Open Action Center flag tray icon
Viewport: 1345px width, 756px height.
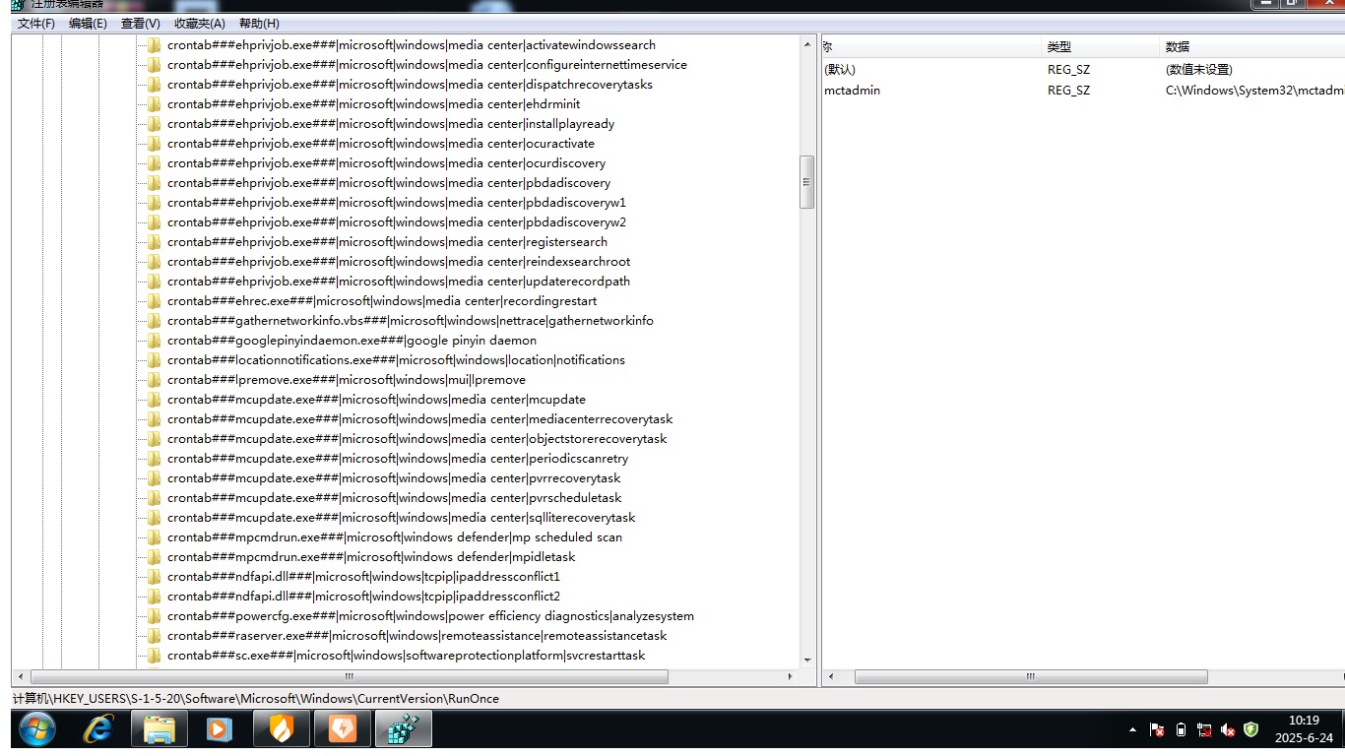point(1158,730)
